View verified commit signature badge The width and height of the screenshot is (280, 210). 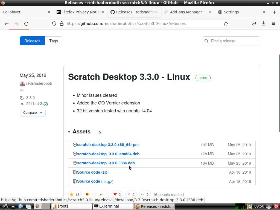coord(46,104)
